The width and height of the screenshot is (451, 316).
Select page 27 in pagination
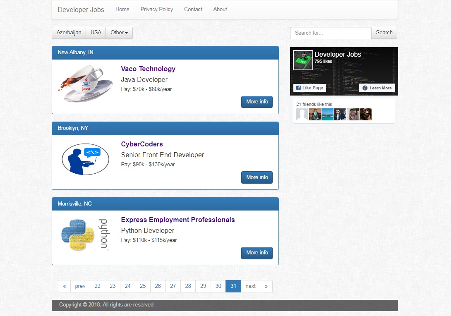click(x=173, y=286)
